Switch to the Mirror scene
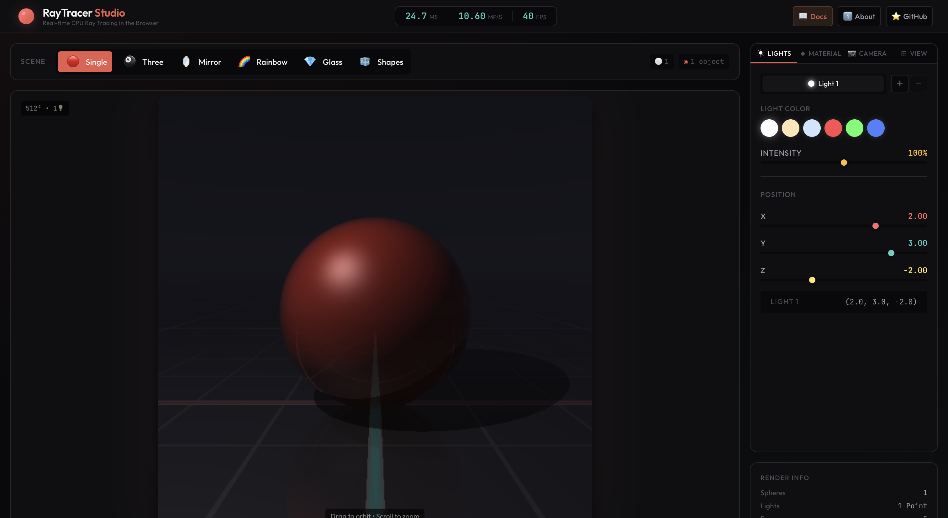 [201, 62]
